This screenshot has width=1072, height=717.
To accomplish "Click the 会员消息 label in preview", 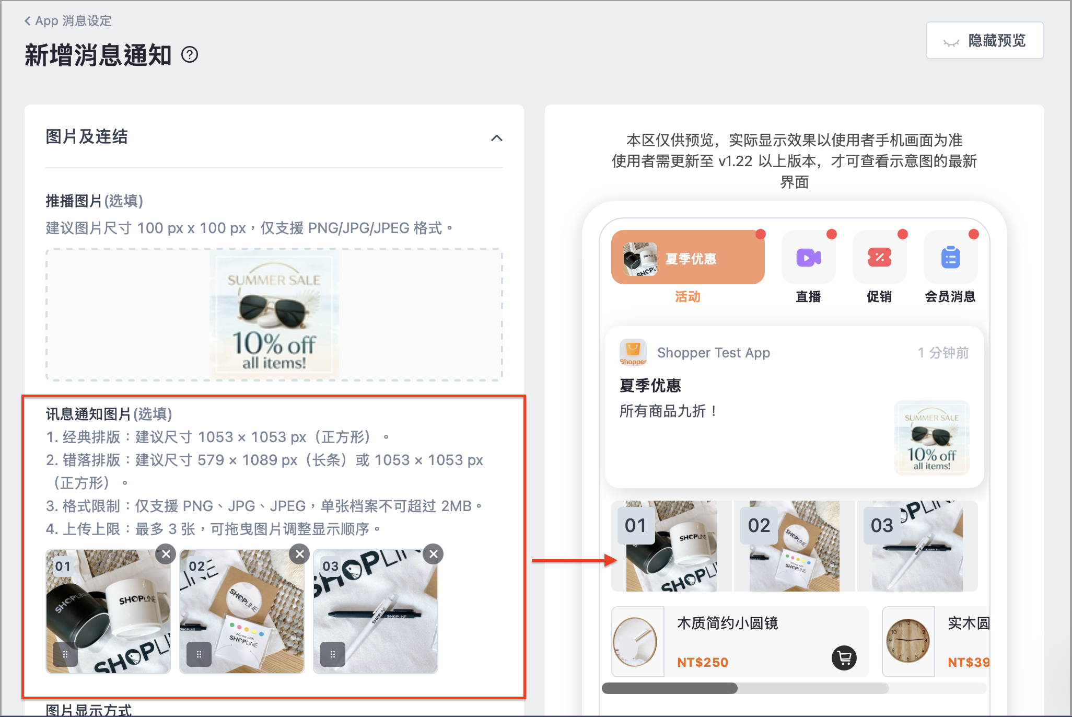I will click(x=950, y=297).
